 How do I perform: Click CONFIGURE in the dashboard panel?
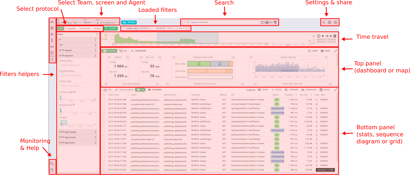tap(139, 51)
